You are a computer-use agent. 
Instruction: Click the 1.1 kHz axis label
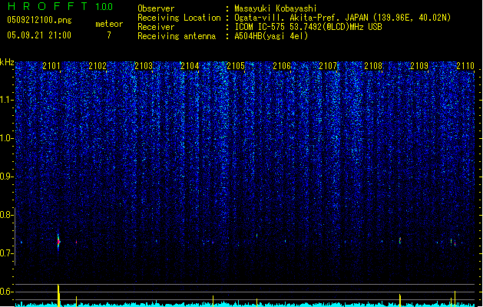pos(6,100)
